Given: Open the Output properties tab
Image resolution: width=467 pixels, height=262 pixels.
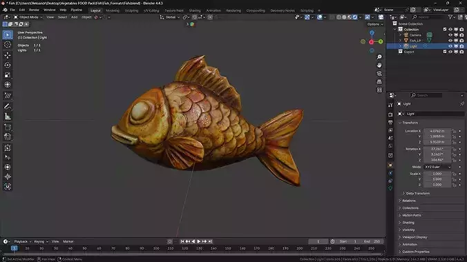Looking at the screenshot, I should pos(390,123).
